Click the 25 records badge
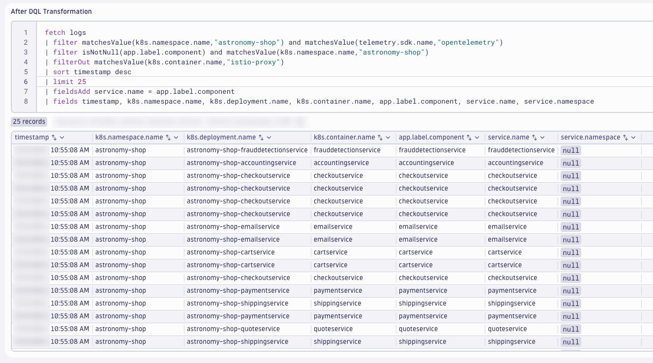 pyautogui.click(x=29, y=121)
